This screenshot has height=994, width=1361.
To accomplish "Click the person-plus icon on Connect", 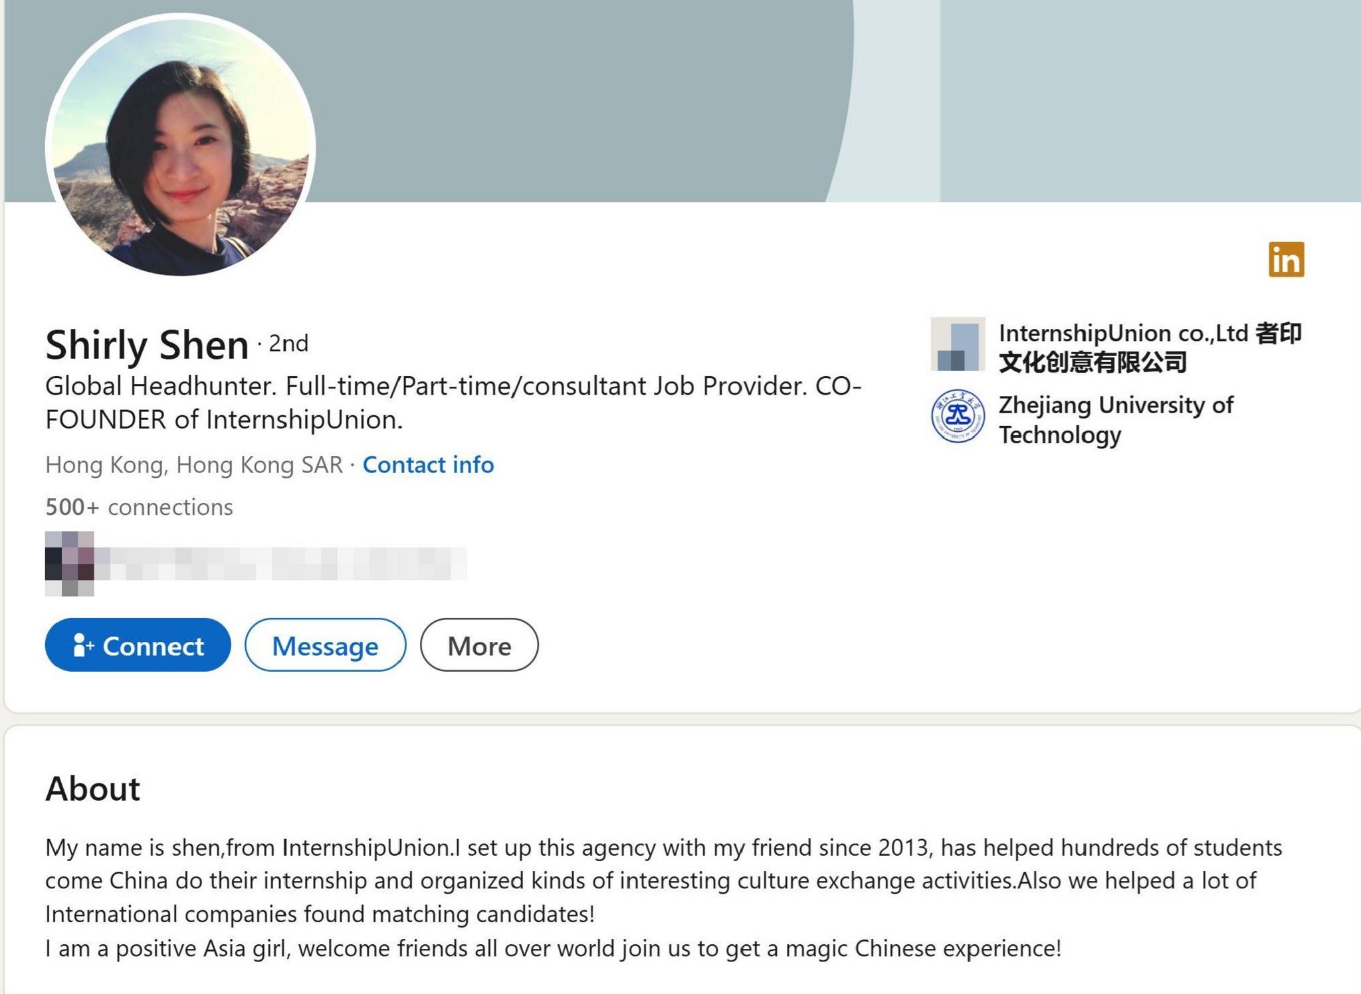I will point(82,645).
